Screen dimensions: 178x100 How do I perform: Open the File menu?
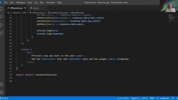6,2
